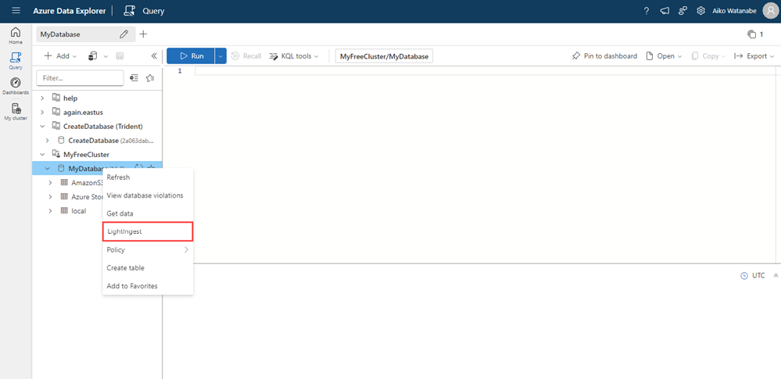Expand the CreateDatabase database node
Screen dimensions: 781x379
48,141
